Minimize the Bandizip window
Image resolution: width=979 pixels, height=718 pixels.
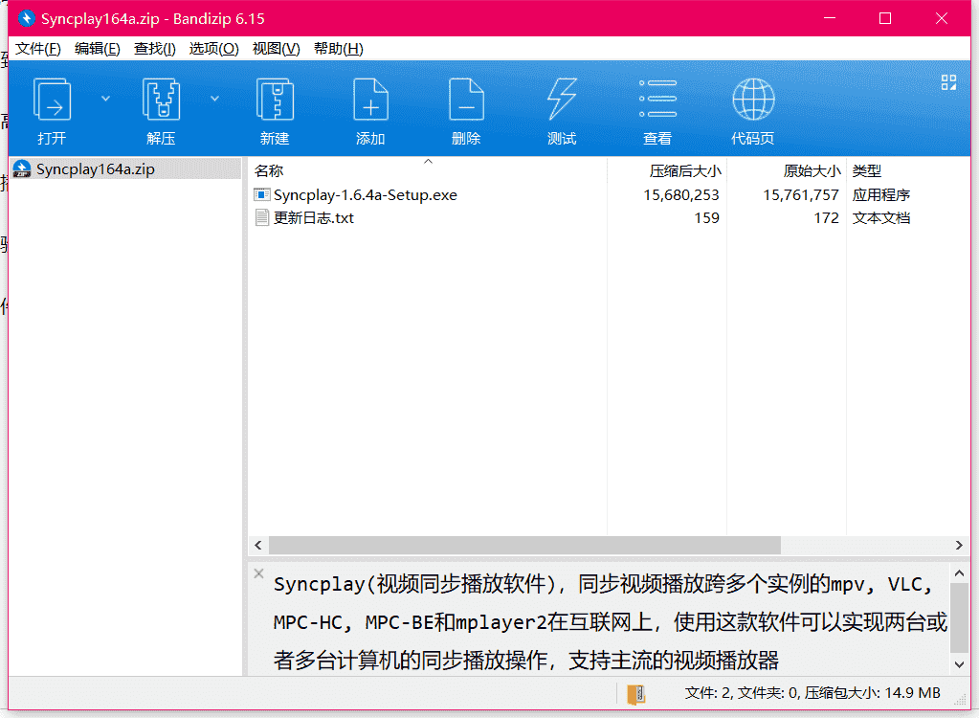tap(830, 18)
